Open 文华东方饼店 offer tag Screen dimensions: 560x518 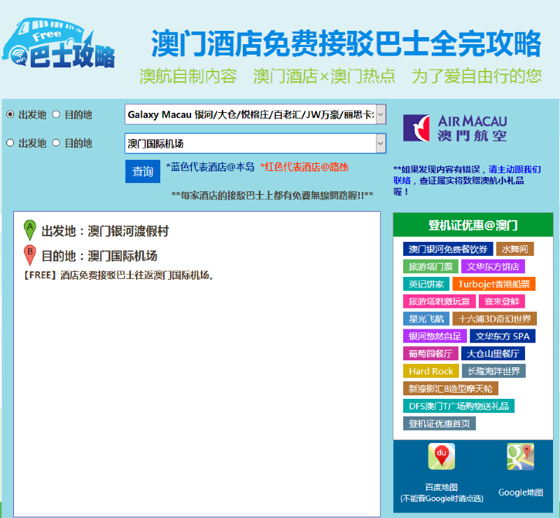coord(493,266)
